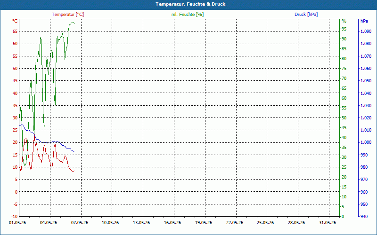Click red temperature axis value "65"
The width and height of the screenshot is (377, 235).
pos(15,31)
